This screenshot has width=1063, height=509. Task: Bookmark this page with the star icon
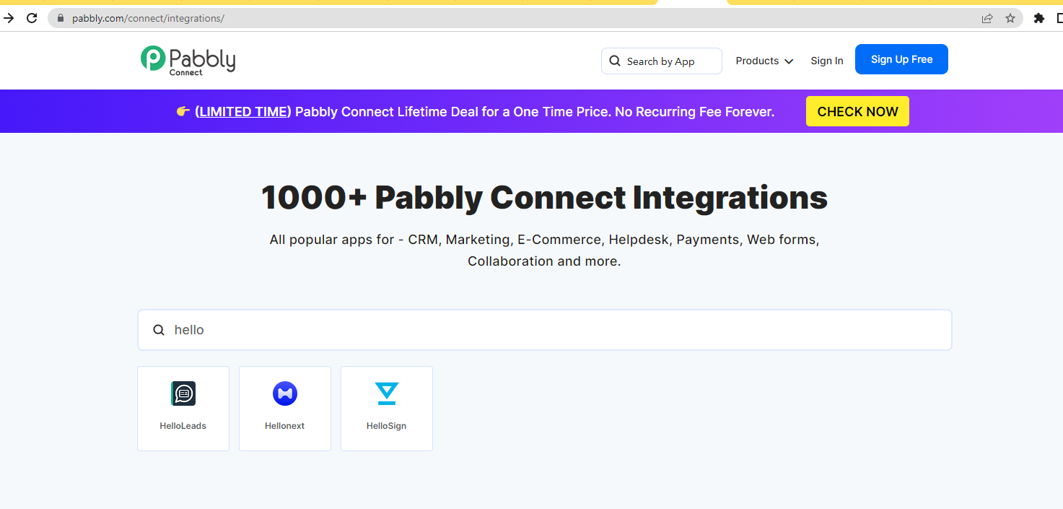(x=1010, y=18)
